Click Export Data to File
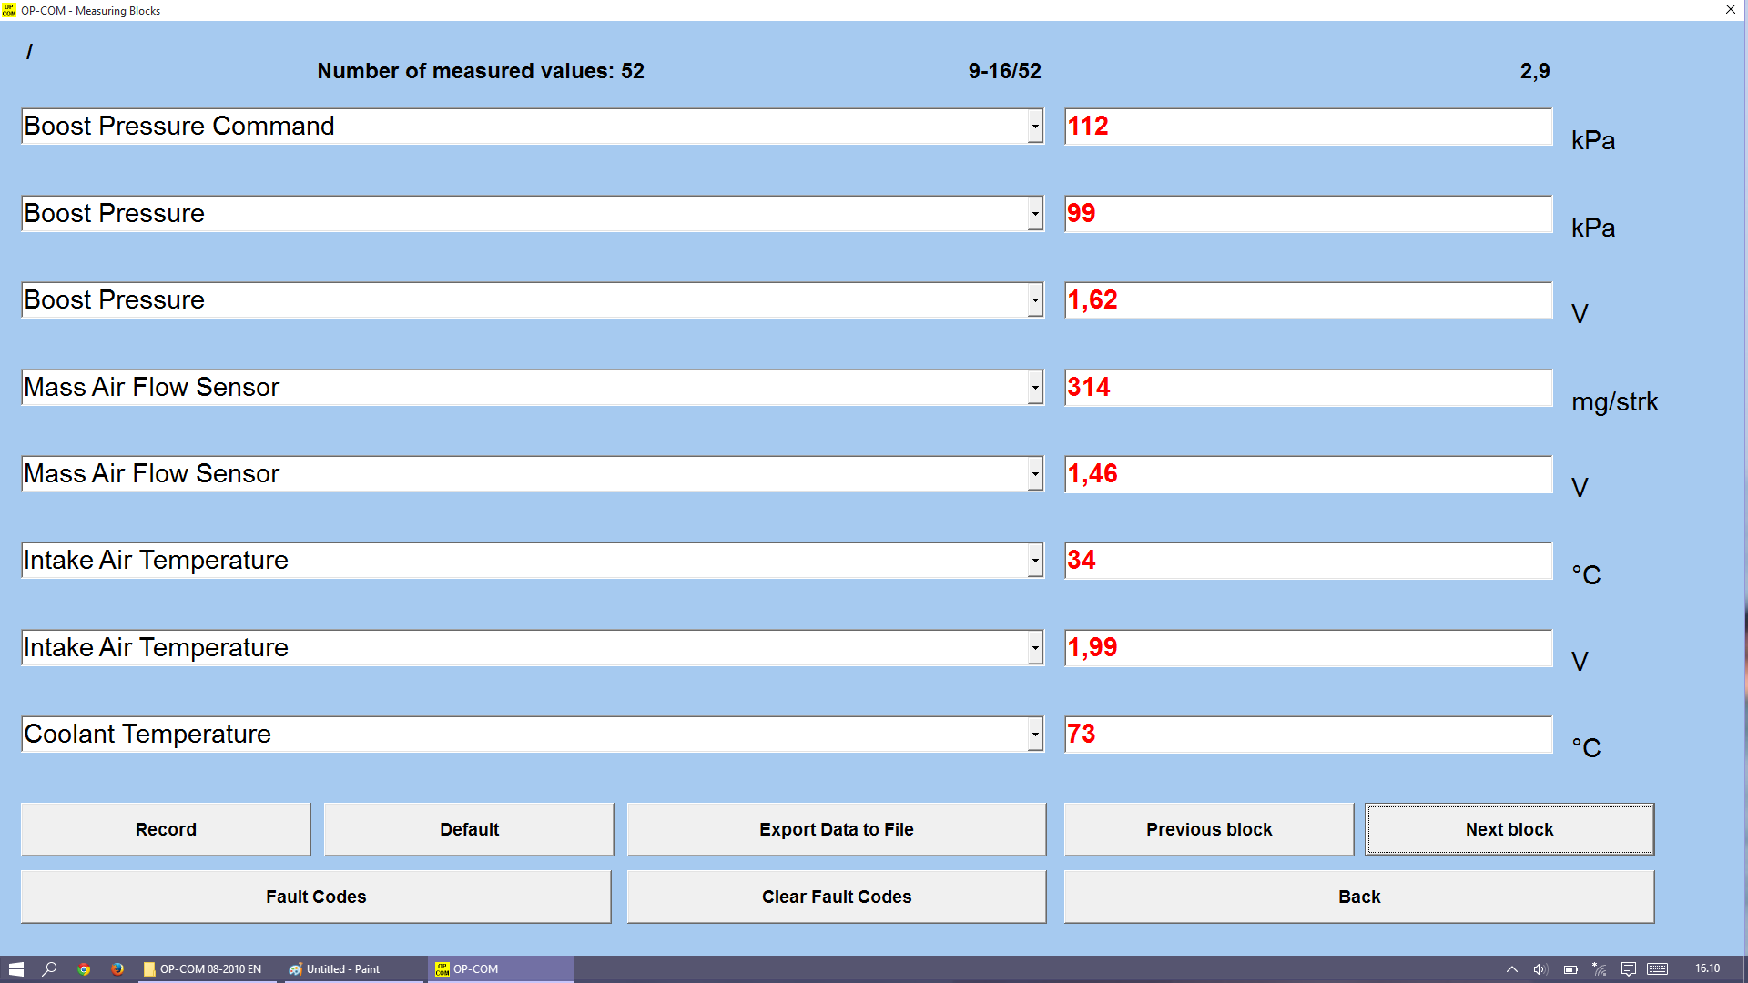Screen dimensions: 1748x983 837,829
